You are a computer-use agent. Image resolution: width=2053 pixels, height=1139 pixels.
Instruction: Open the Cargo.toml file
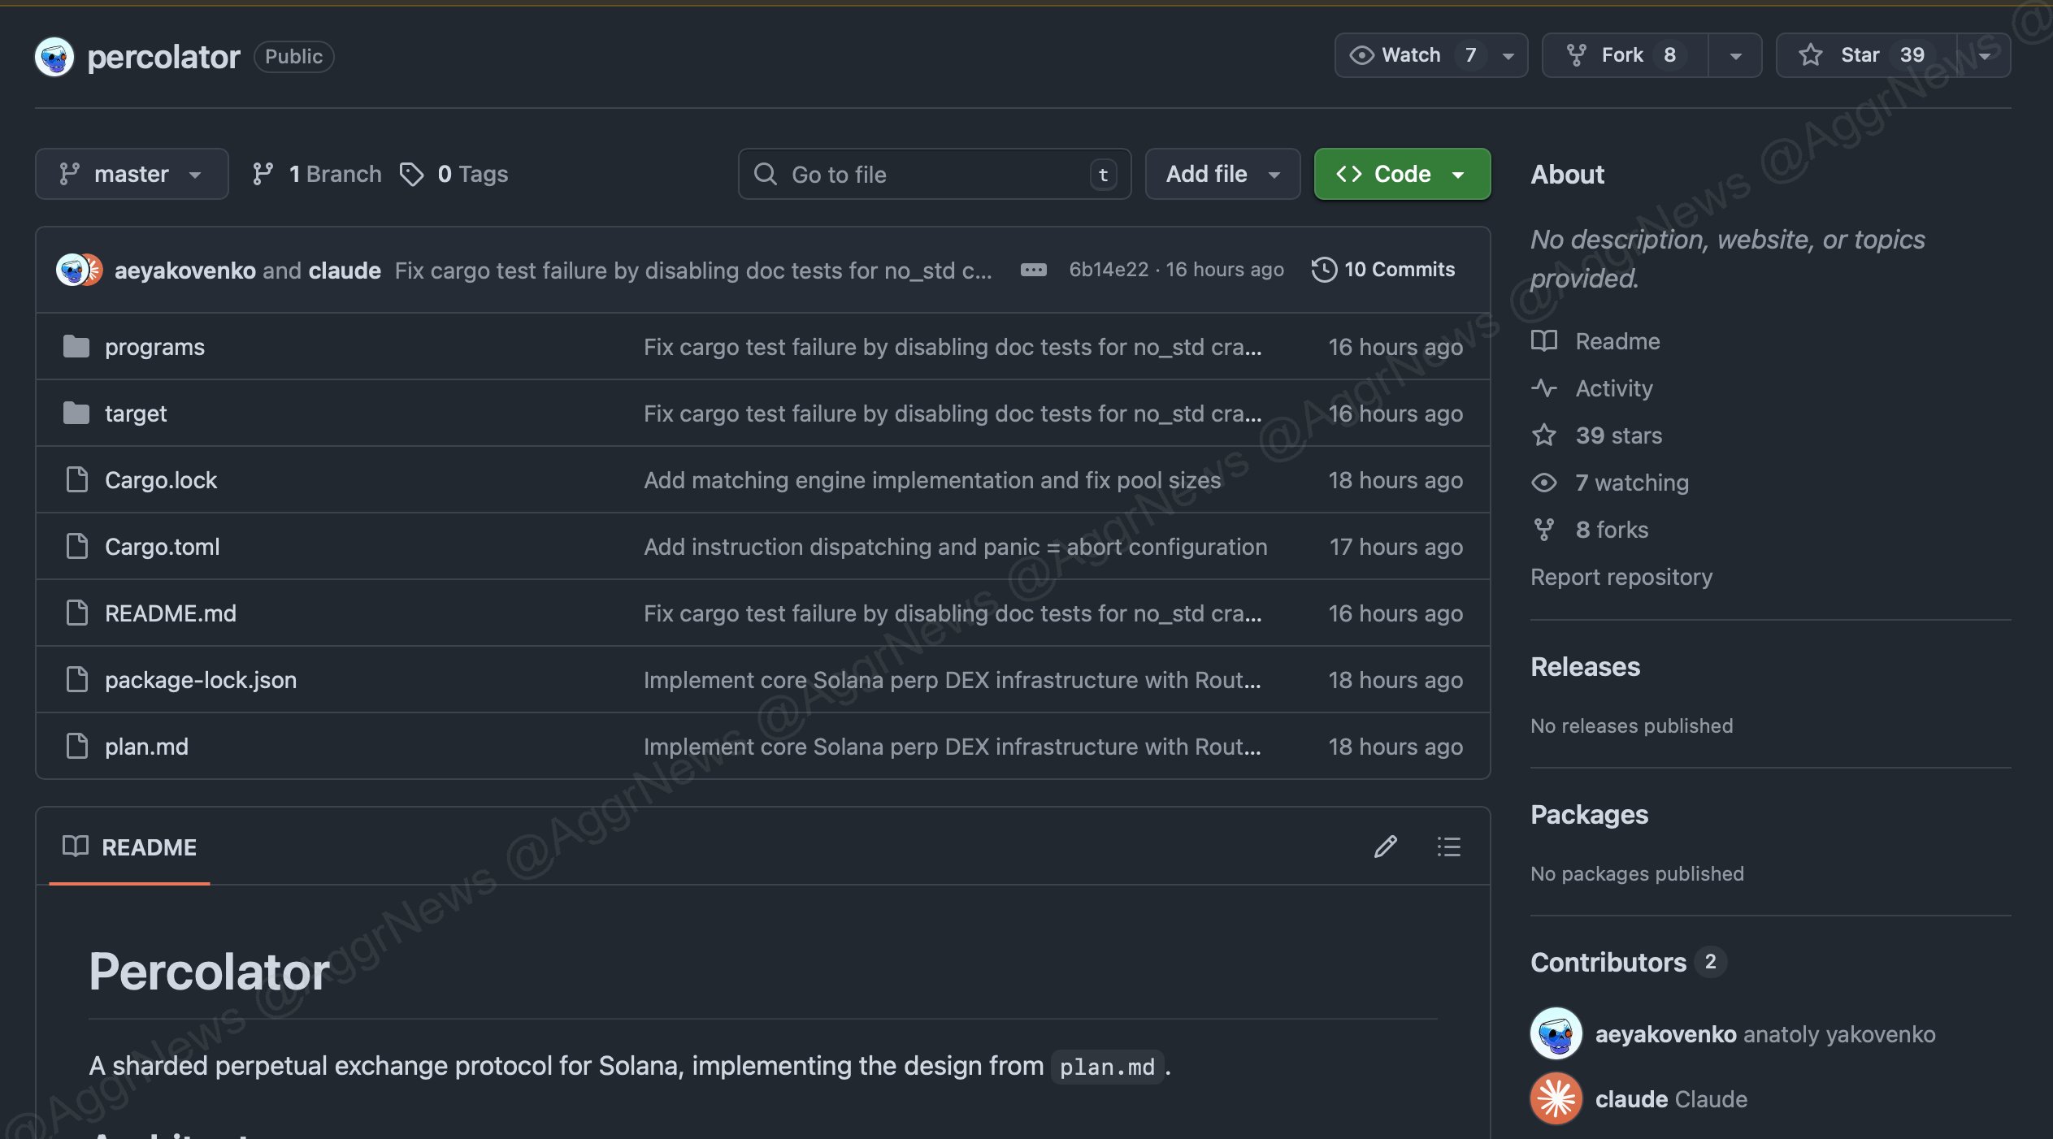(163, 547)
